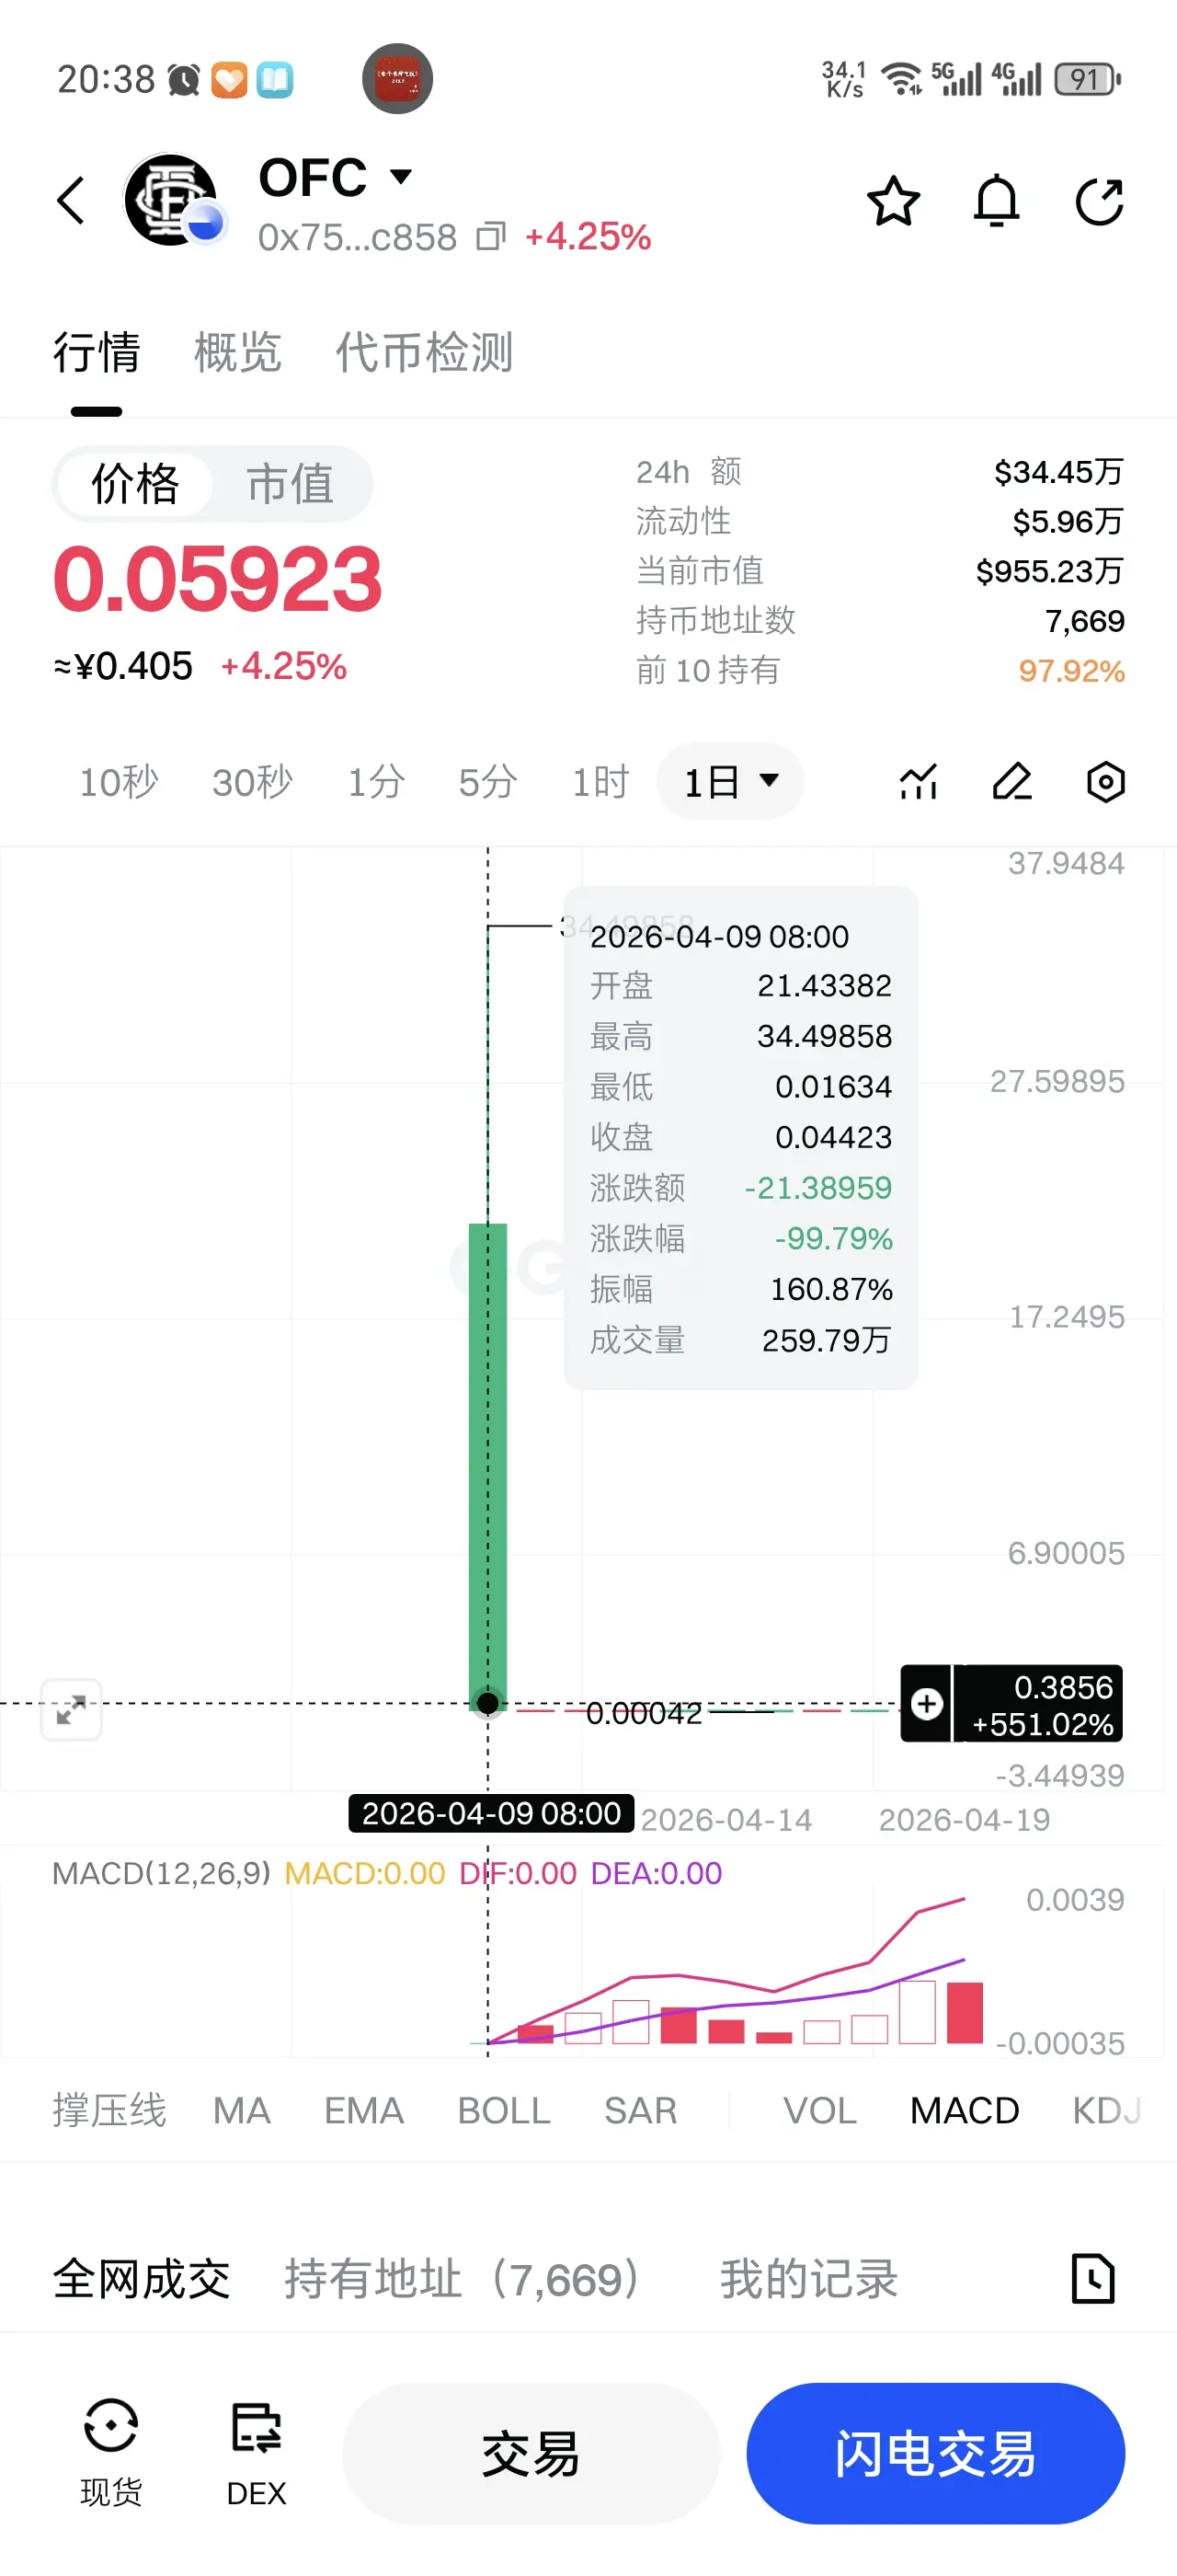Viewport: 1177px width, 2576px height.
Task: Select the 1分 timeframe
Action: point(377,782)
